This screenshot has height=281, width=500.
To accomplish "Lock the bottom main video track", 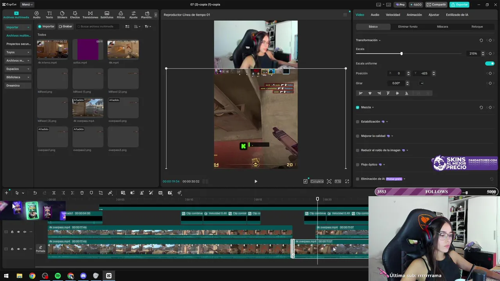I will tap(12, 249).
